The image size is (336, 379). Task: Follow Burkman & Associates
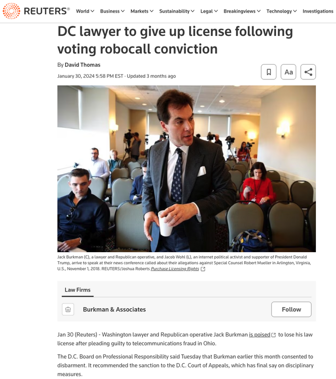click(x=291, y=309)
